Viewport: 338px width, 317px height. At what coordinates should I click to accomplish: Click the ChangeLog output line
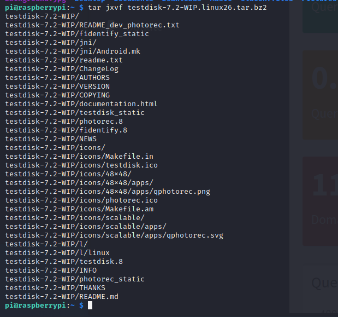61,69
